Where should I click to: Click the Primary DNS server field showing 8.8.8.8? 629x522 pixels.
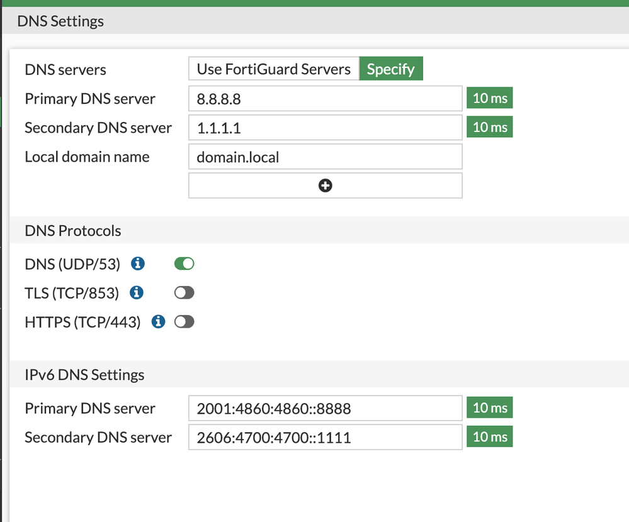pyautogui.click(x=325, y=98)
